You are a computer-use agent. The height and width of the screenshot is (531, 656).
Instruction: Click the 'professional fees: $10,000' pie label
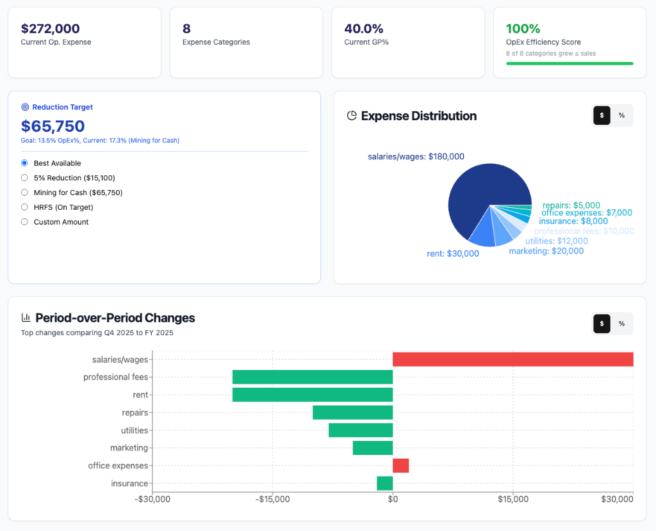pyautogui.click(x=584, y=231)
